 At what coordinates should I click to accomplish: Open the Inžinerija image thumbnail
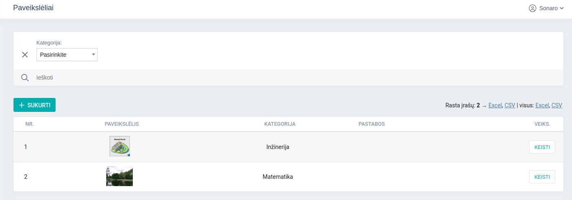tap(120, 146)
